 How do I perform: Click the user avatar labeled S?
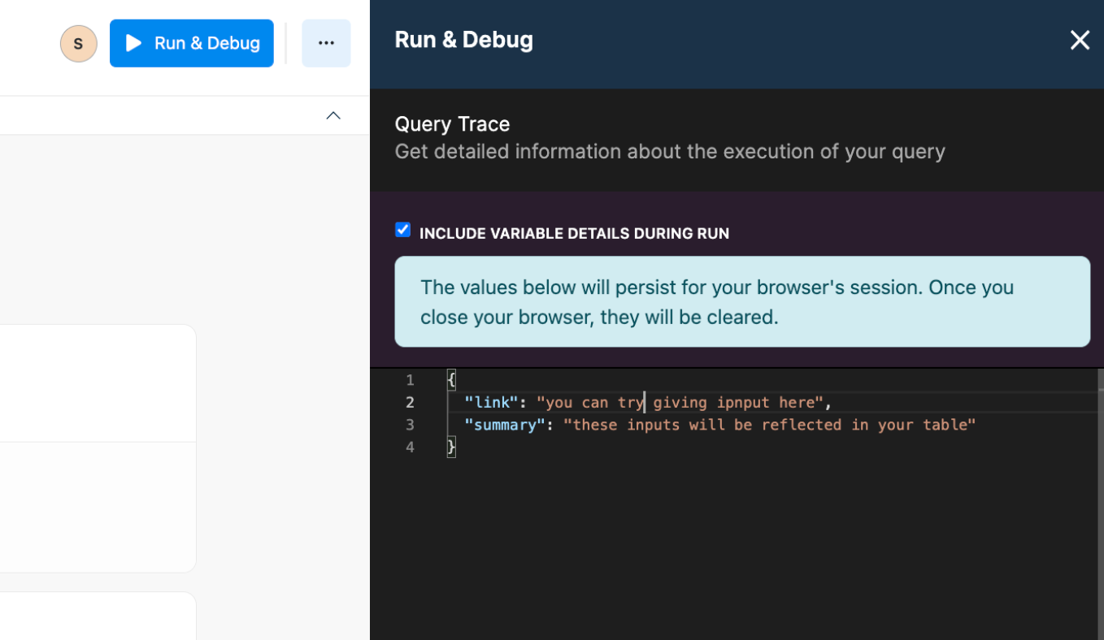tap(79, 43)
